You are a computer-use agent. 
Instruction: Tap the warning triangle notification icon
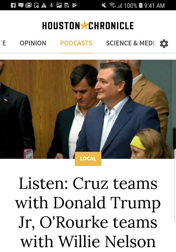pyautogui.click(x=44, y=6)
